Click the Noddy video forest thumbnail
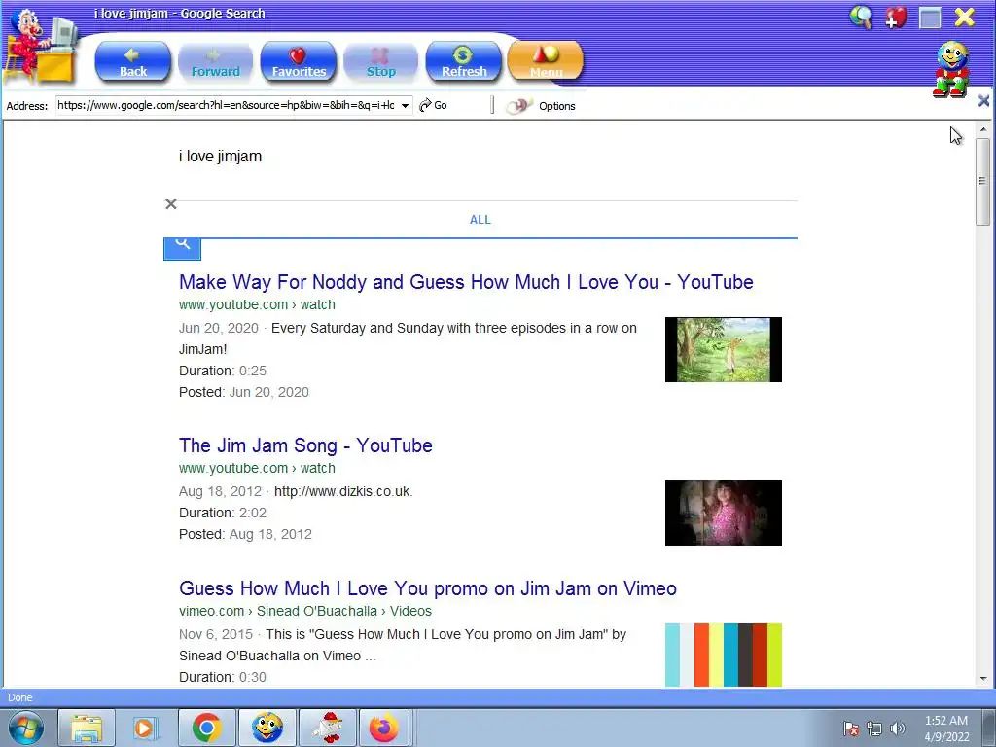 (x=724, y=350)
